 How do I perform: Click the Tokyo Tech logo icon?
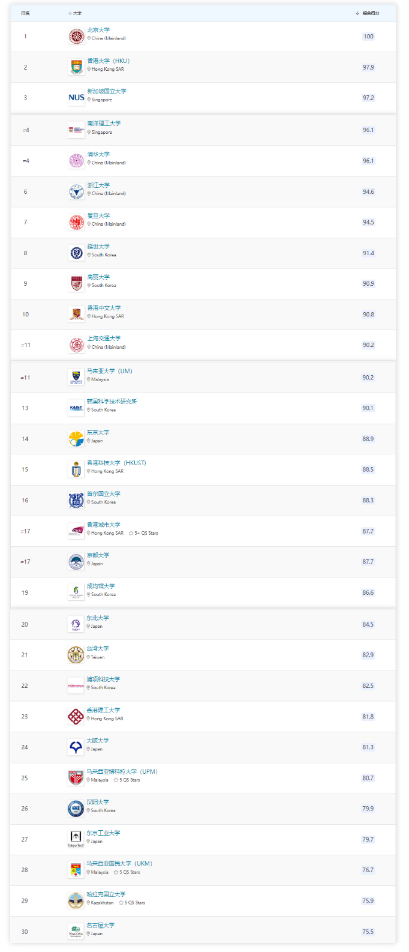coord(76,839)
